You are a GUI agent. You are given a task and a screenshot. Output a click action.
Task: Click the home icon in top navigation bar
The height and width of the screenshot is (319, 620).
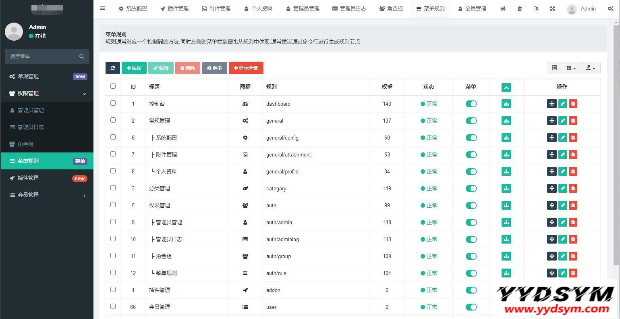pos(503,8)
